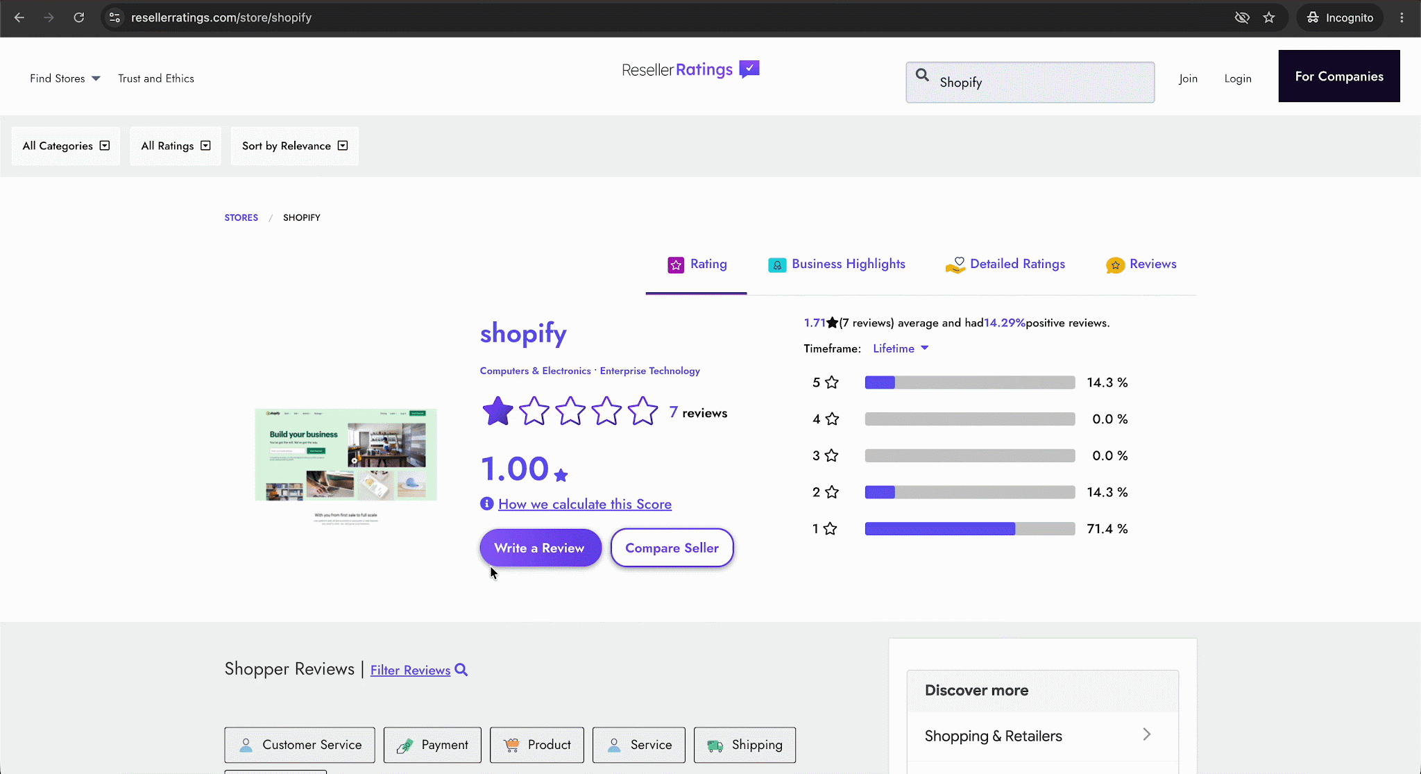Switch to the Business Highlights tab

point(837,264)
